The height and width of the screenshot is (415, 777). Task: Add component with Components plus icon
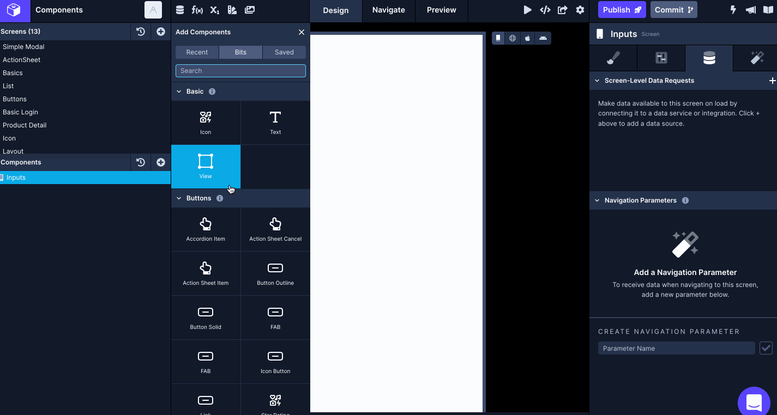click(x=161, y=162)
